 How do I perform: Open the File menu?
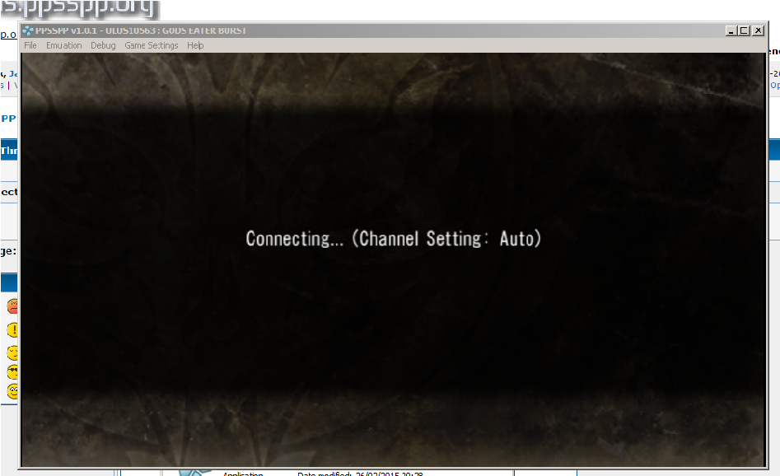click(x=30, y=45)
